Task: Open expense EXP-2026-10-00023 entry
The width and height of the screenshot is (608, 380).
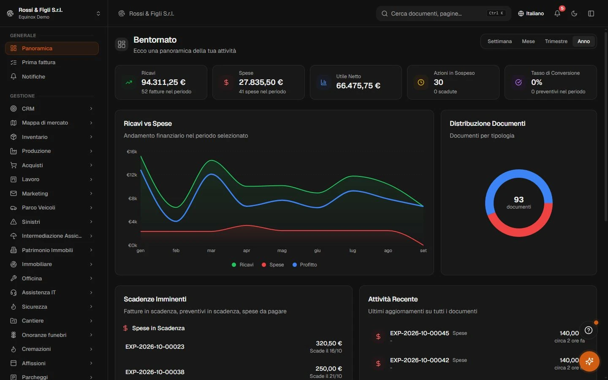Action: (233, 347)
